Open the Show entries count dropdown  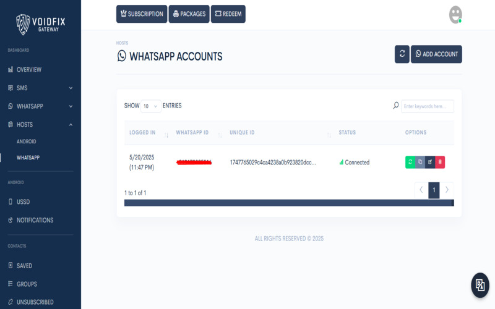[150, 106]
